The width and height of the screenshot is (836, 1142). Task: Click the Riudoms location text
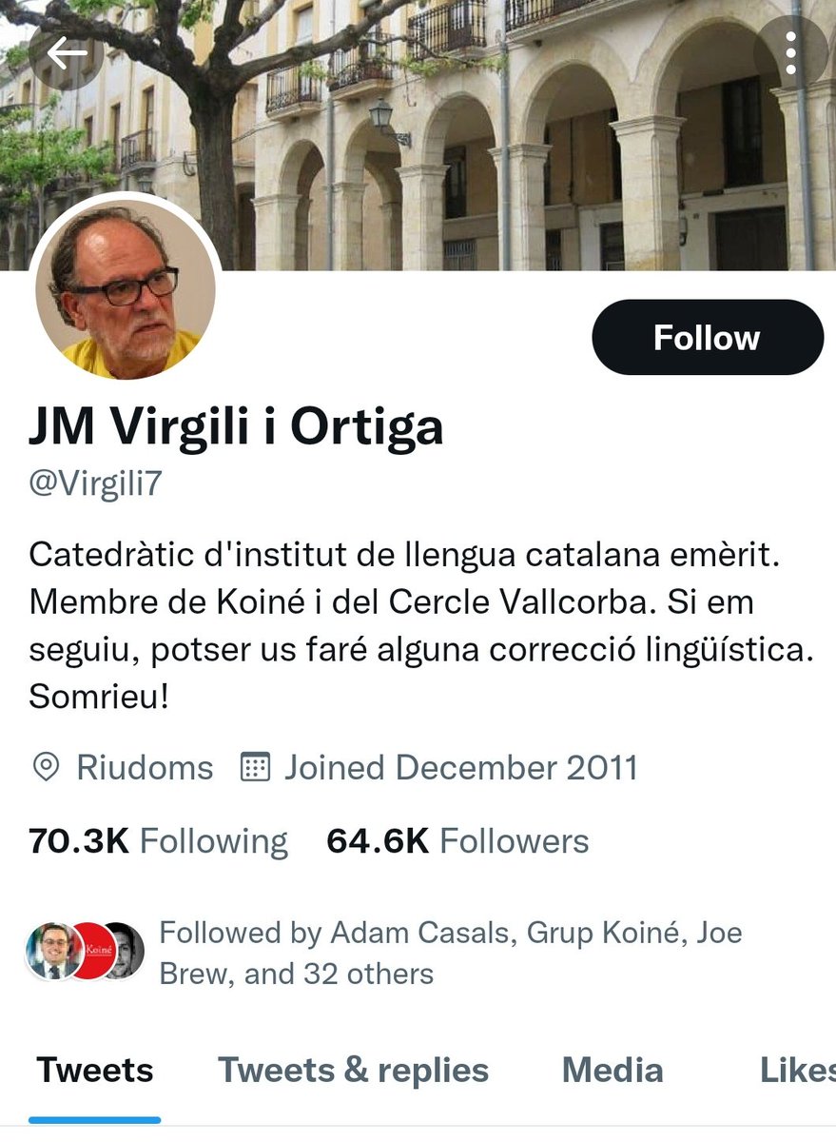(145, 767)
